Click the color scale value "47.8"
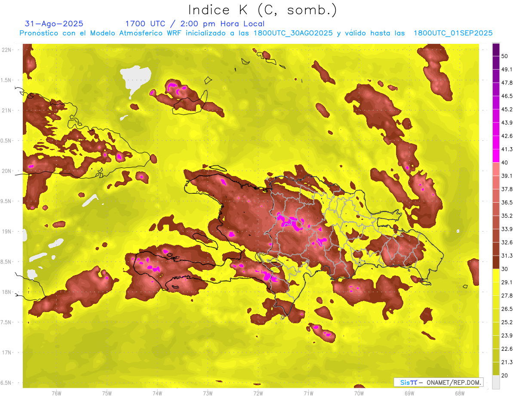The width and height of the screenshot is (516, 399). pyautogui.click(x=507, y=83)
